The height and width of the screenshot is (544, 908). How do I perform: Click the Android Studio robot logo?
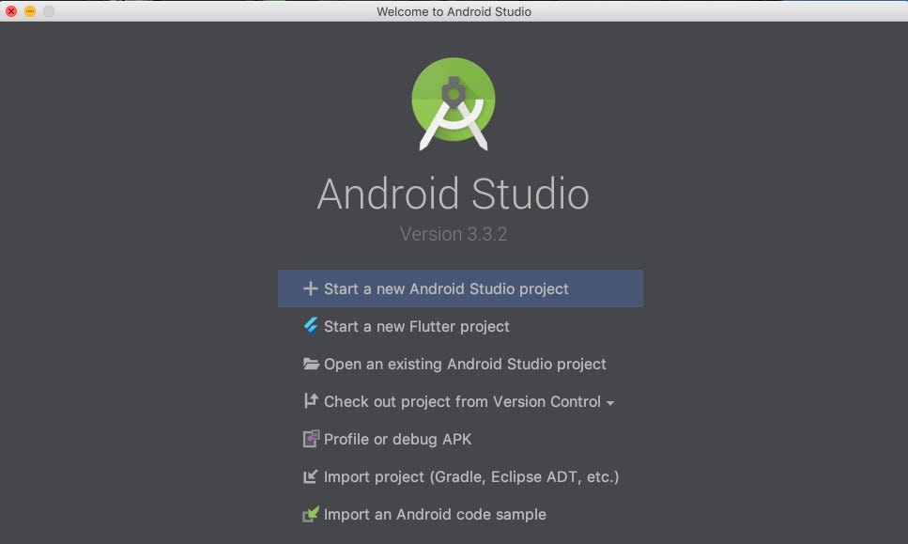[x=454, y=103]
